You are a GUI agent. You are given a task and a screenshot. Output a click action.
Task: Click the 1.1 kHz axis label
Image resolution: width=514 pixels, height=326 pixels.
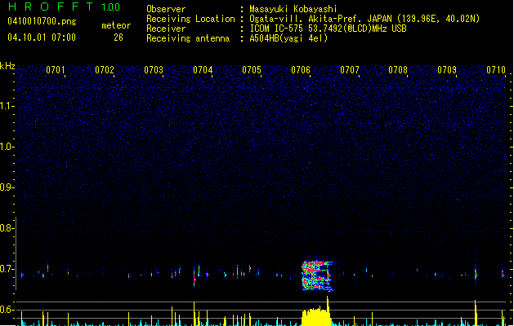7,106
